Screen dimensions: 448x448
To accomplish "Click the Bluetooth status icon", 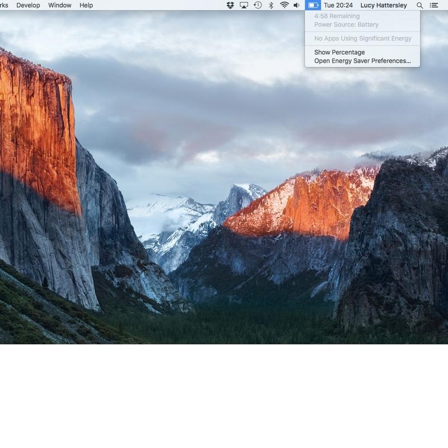I will coord(271,5).
